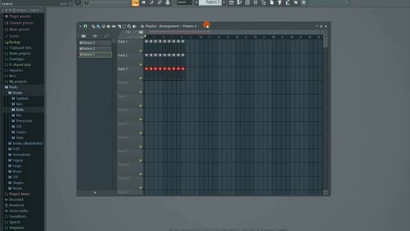Open the playlist options menu arrow

click(x=80, y=26)
